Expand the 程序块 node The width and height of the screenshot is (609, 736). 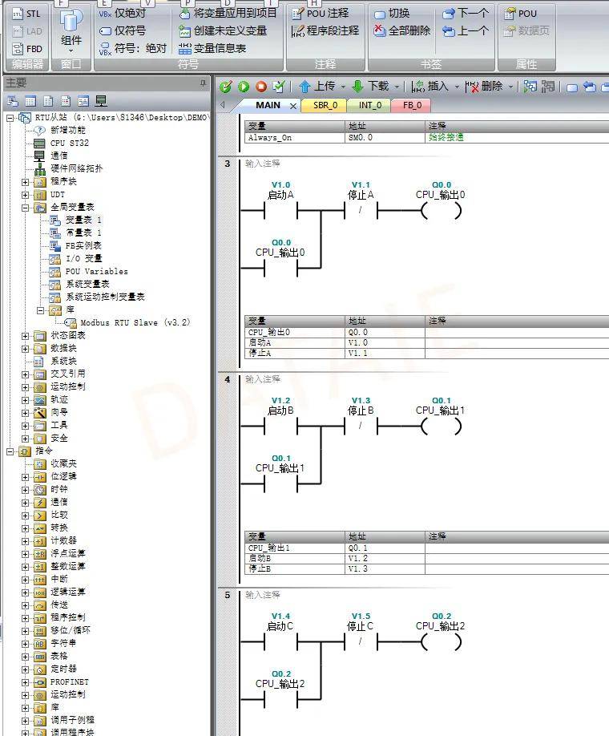(x=26, y=182)
